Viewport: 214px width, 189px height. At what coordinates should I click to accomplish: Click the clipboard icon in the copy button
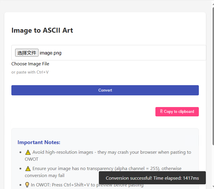[162, 111]
